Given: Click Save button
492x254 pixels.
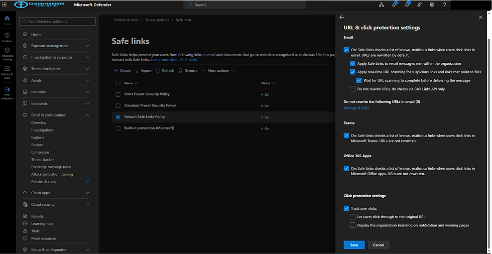Looking at the screenshot, I should click(354, 245).
